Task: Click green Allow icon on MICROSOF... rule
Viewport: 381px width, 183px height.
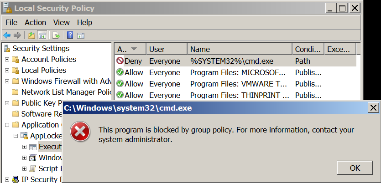Action: point(120,72)
